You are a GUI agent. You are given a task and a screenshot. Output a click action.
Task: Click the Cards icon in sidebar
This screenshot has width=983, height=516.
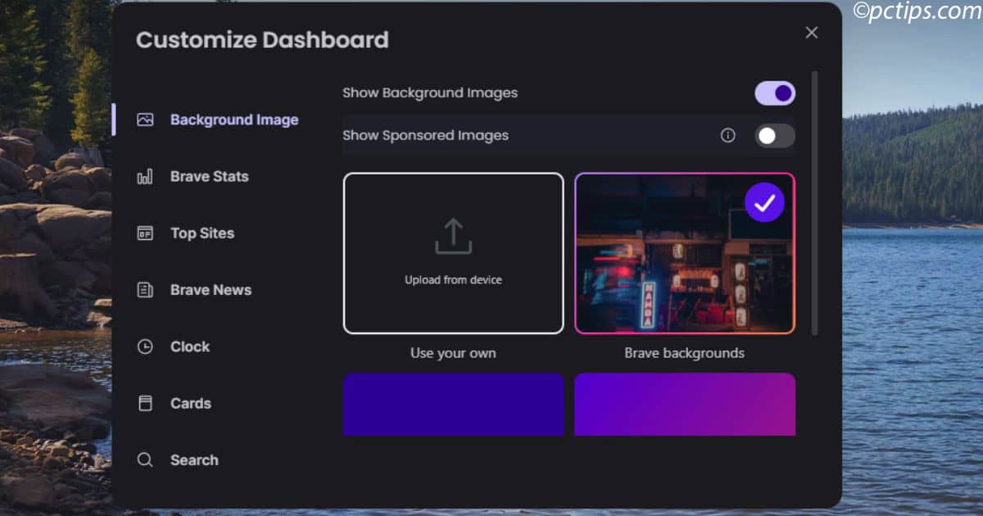145,403
